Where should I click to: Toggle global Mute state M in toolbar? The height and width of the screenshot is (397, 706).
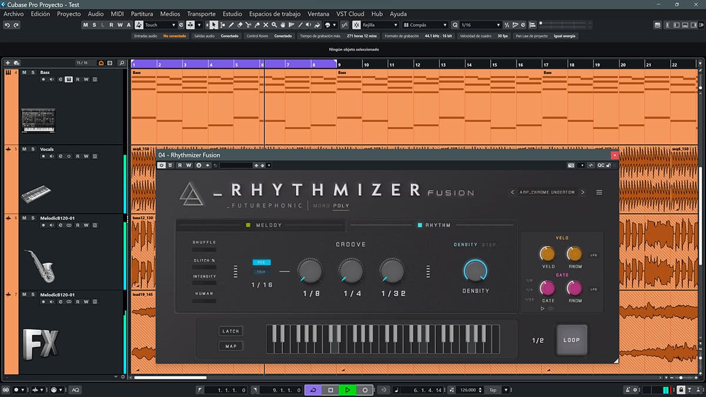(x=85, y=25)
